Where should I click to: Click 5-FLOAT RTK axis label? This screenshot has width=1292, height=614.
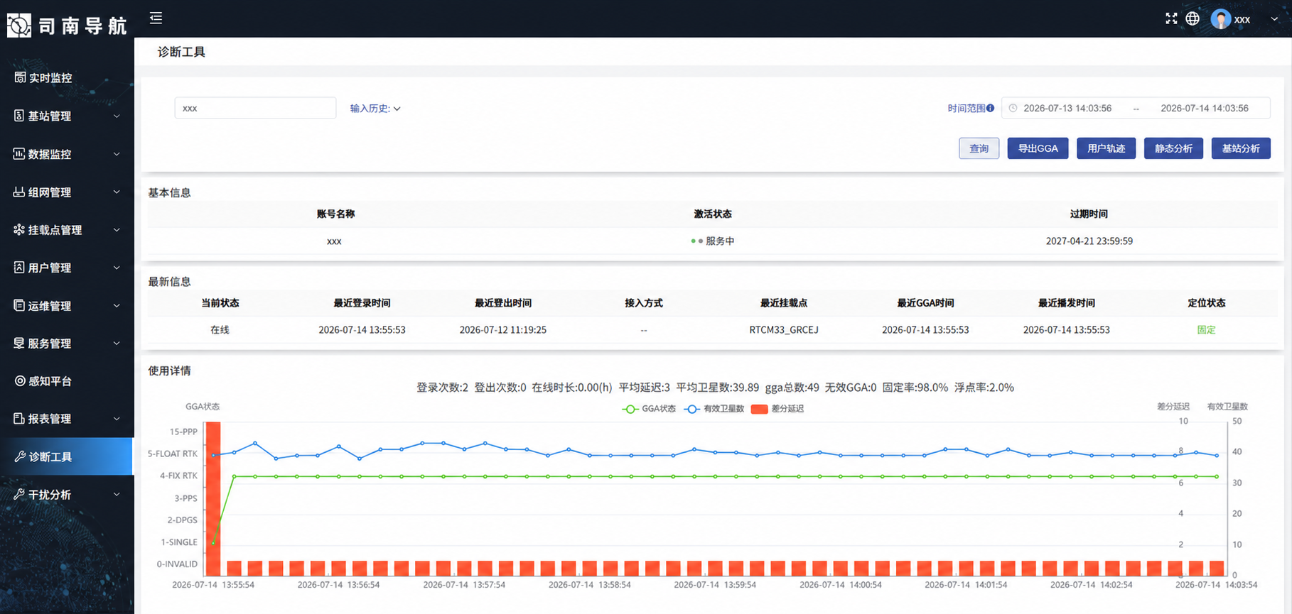click(x=173, y=454)
